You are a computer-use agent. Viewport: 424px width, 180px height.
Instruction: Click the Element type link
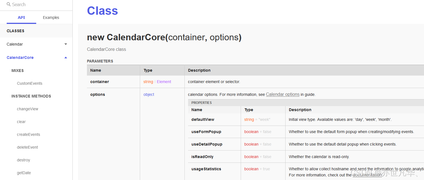[x=164, y=82]
